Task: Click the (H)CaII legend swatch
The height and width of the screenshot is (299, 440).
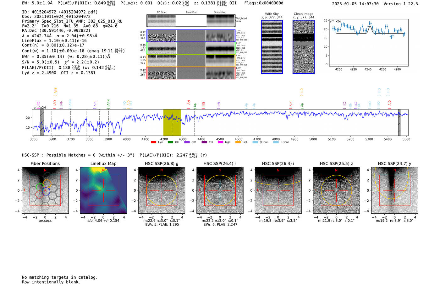Action: point(276,142)
